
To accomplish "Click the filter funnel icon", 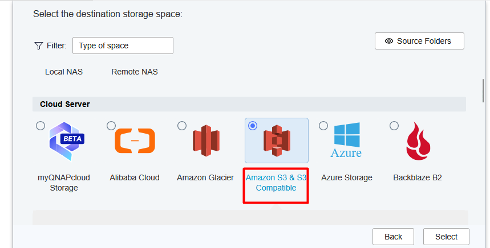I will (x=39, y=46).
